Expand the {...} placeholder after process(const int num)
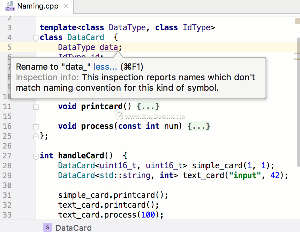300x232 pixels. (x=199, y=126)
